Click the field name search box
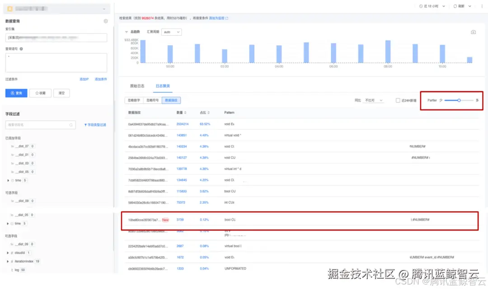488x289 pixels. pos(41,125)
